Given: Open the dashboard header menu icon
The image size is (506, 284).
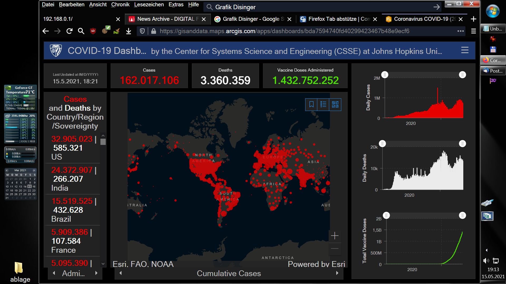Looking at the screenshot, I should [465, 50].
